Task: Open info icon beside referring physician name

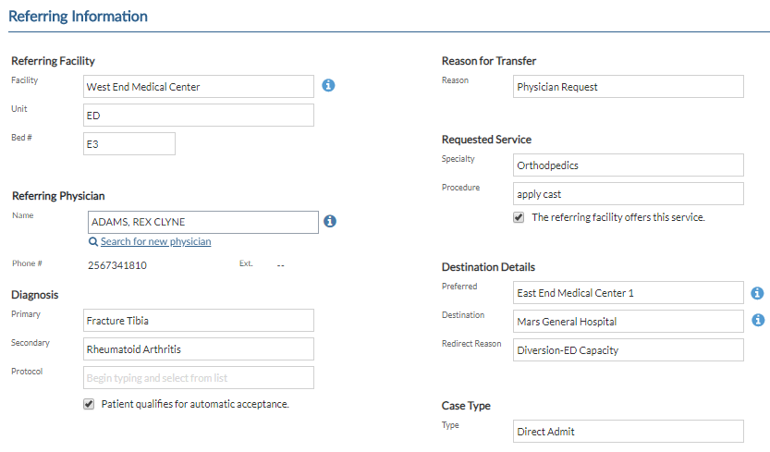Action: coord(330,221)
